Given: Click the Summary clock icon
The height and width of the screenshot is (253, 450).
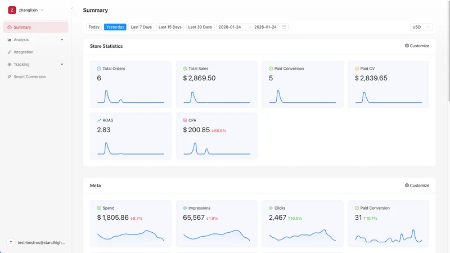Looking at the screenshot, I should (10, 27).
